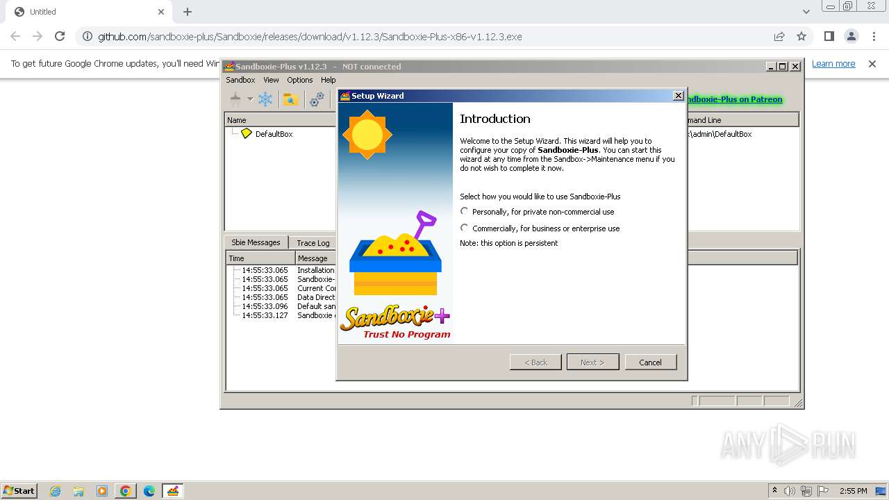Open the Help menu
This screenshot has width=889, height=500.
tap(329, 80)
